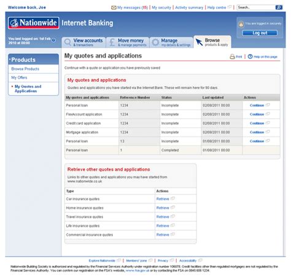Continue the Personal loan reference 13
The width and height of the screenshot is (291, 280).
[257, 141]
